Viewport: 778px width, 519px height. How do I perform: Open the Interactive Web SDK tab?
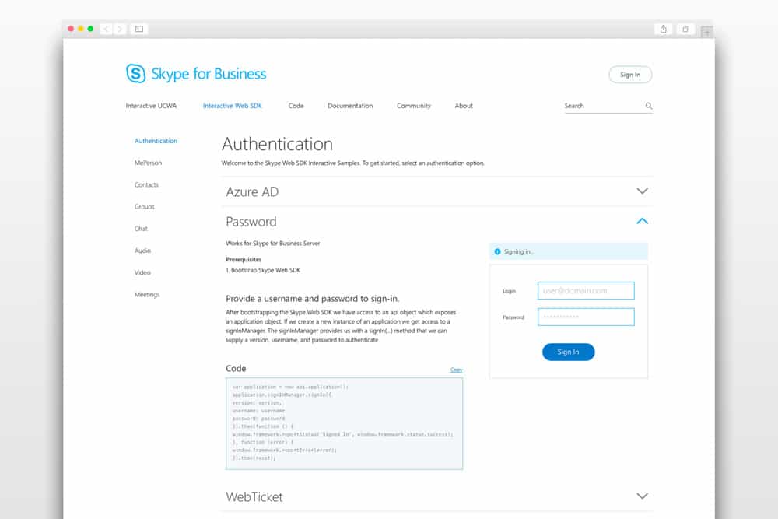pos(232,106)
